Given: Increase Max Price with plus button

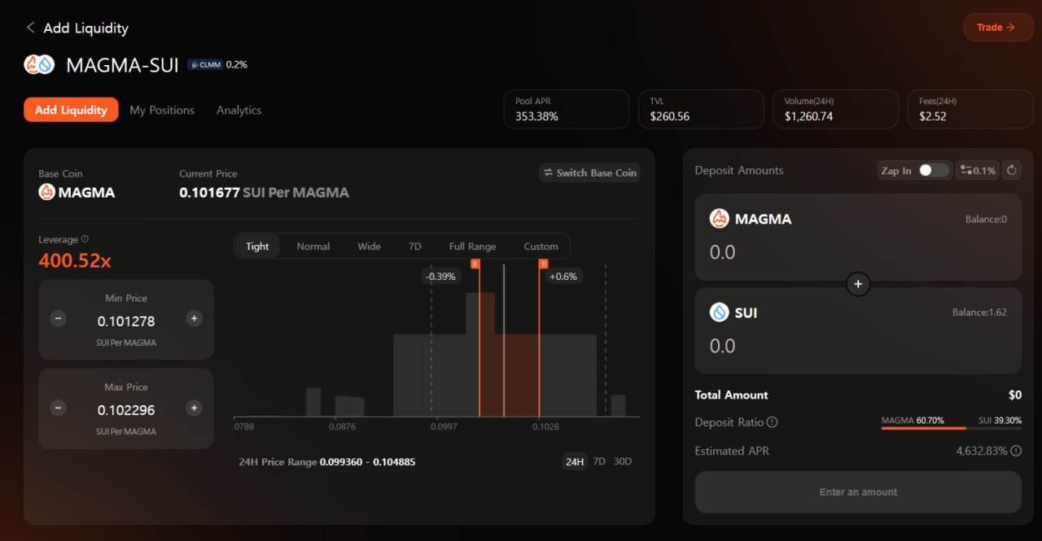Looking at the screenshot, I should [194, 408].
